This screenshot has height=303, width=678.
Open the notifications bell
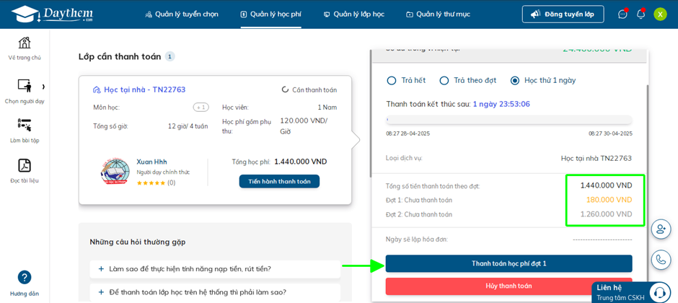pyautogui.click(x=641, y=14)
